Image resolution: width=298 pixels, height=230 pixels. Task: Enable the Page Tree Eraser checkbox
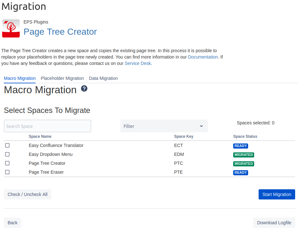pyautogui.click(x=7, y=172)
